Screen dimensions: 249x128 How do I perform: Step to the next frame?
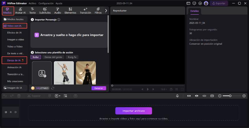point(153,89)
